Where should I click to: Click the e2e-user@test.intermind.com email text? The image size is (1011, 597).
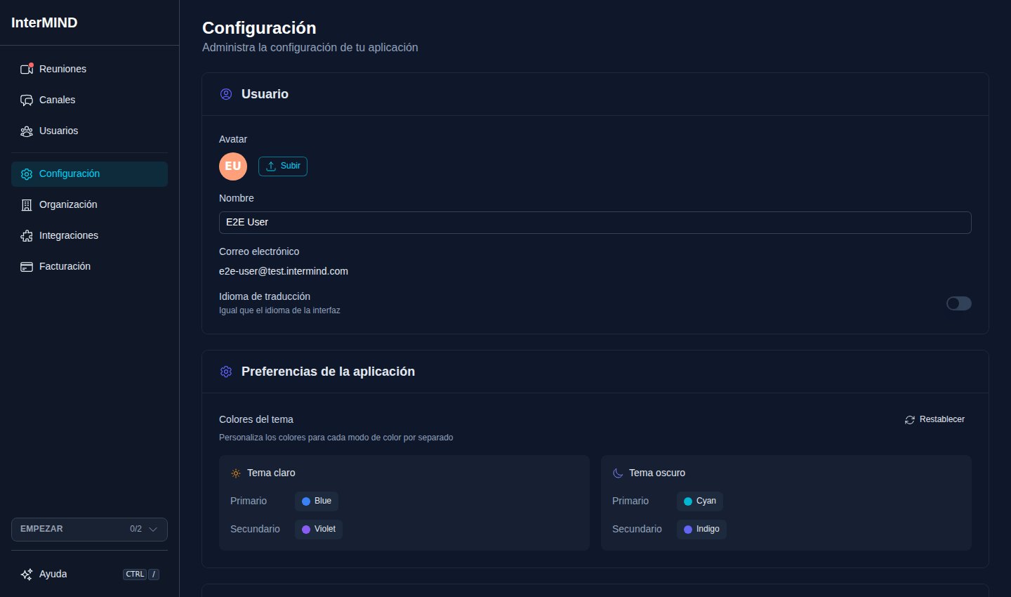coord(284,271)
